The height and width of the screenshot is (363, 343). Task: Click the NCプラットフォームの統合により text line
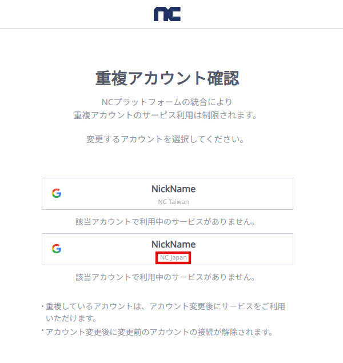pyautogui.click(x=167, y=102)
